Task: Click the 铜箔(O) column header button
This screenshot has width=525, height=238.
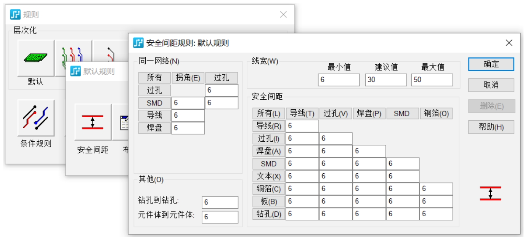Action: tap(436, 113)
